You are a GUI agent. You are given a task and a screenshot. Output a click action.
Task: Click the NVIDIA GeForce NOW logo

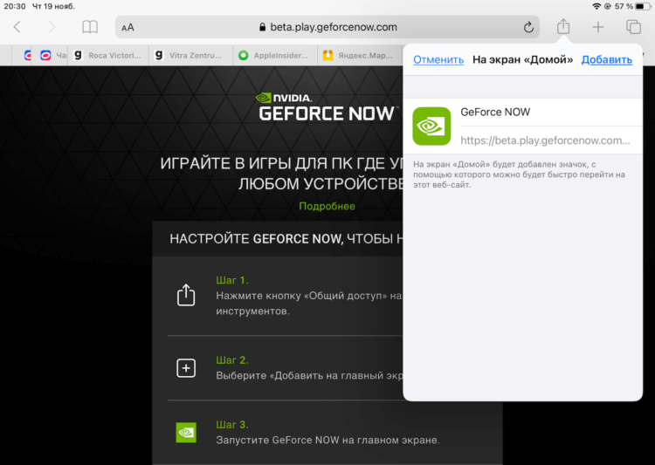(x=327, y=107)
